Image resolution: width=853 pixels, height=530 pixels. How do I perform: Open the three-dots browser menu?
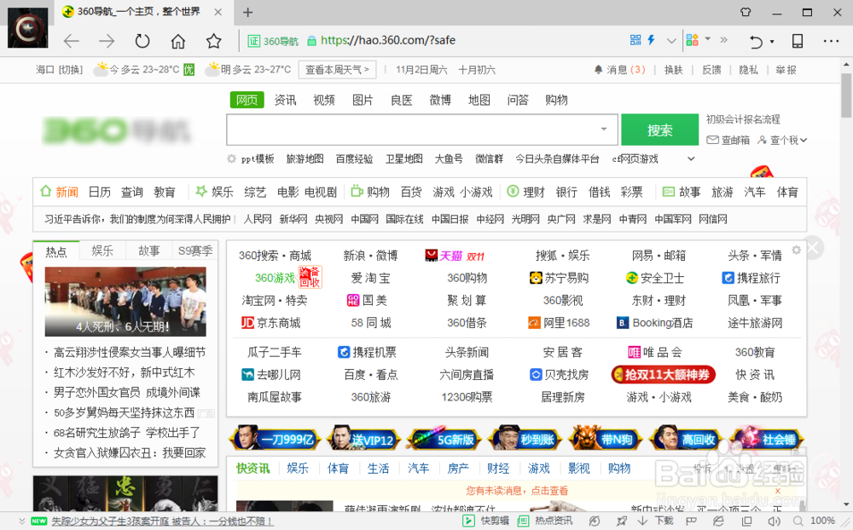(x=831, y=41)
